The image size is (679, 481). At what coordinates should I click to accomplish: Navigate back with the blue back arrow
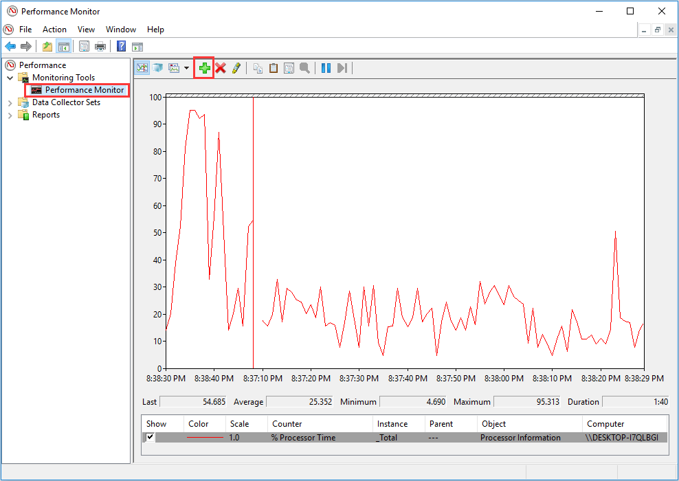point(10,45)
